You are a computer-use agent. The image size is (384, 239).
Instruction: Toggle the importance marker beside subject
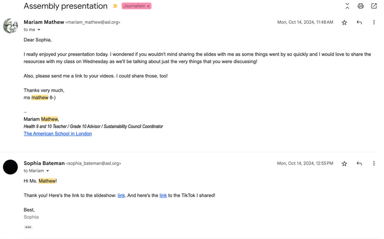pos(115,6)
